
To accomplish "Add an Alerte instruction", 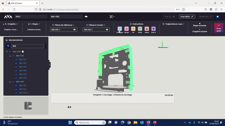I will click(x=147, y=29).
